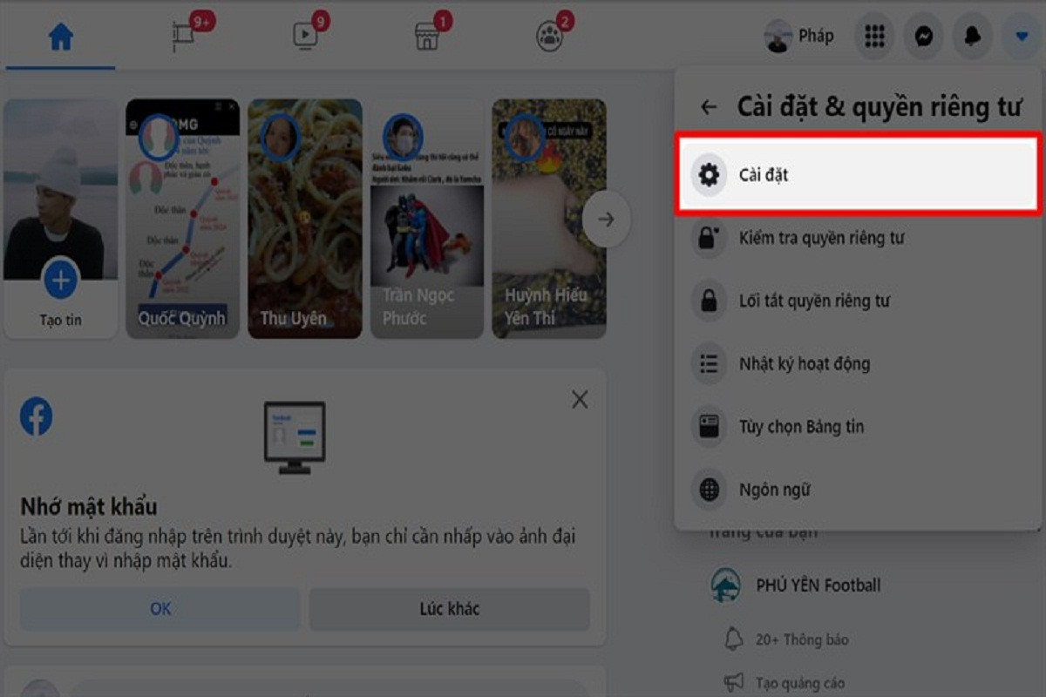Open the Pages flag tab

(x=183, y=35)
